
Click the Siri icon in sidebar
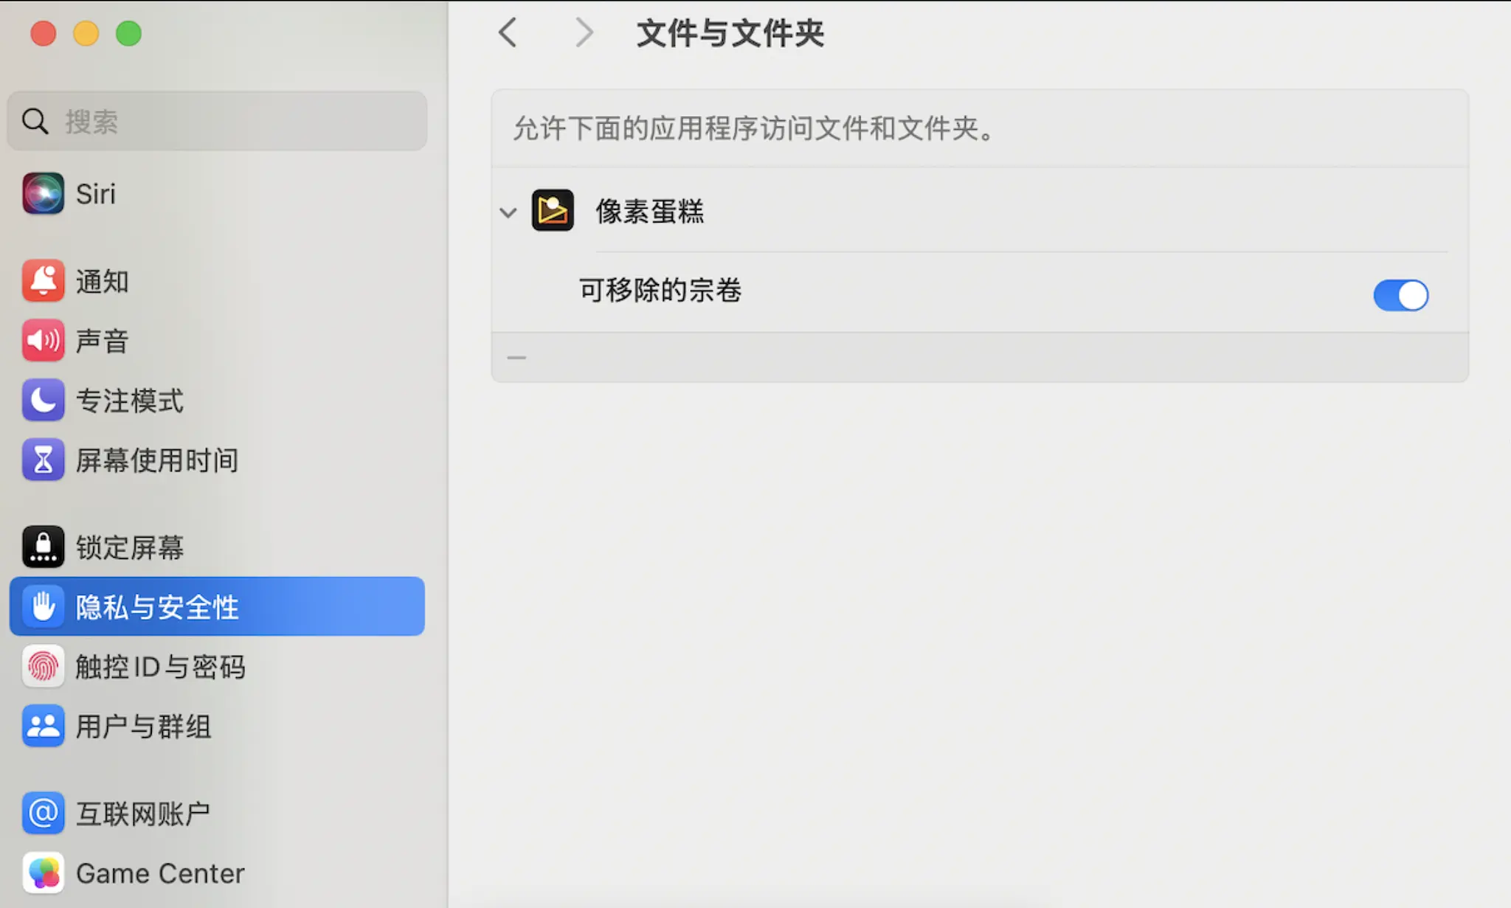[x=43, y=194]
